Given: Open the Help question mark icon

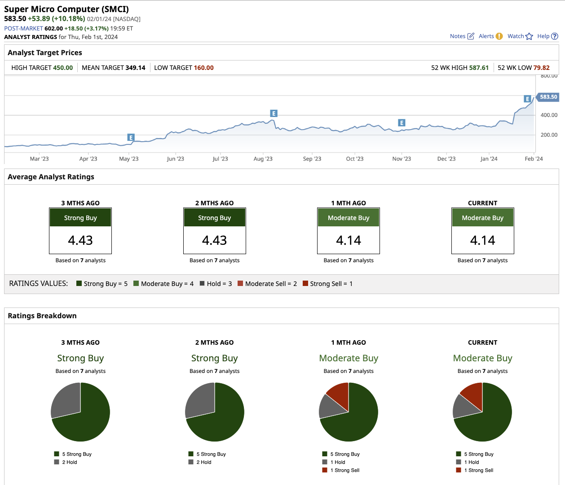Looking at the screenshot, I should (555, 36).
